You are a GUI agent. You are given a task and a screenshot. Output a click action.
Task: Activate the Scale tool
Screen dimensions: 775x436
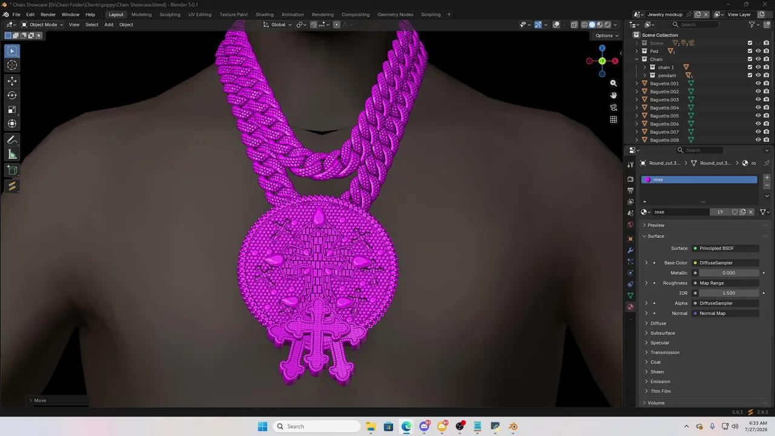click(x=12, y=110)
